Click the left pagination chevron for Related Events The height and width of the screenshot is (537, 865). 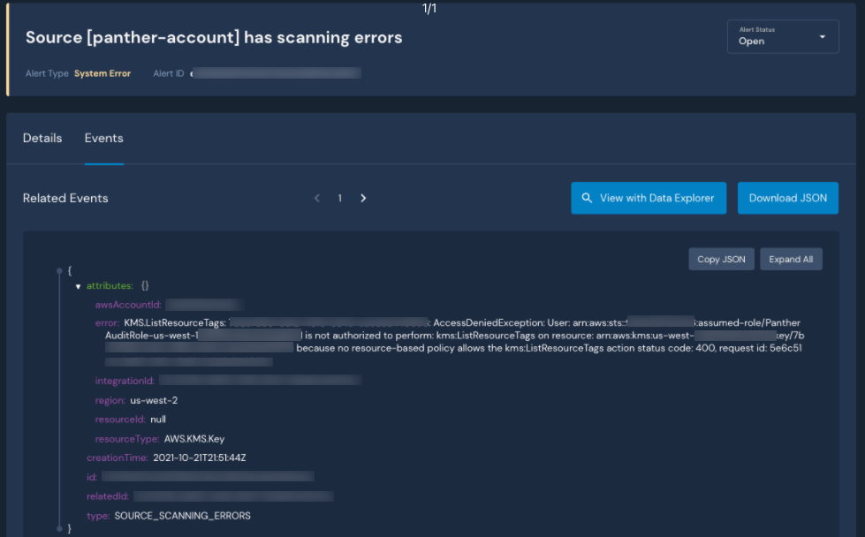(317, 198)
